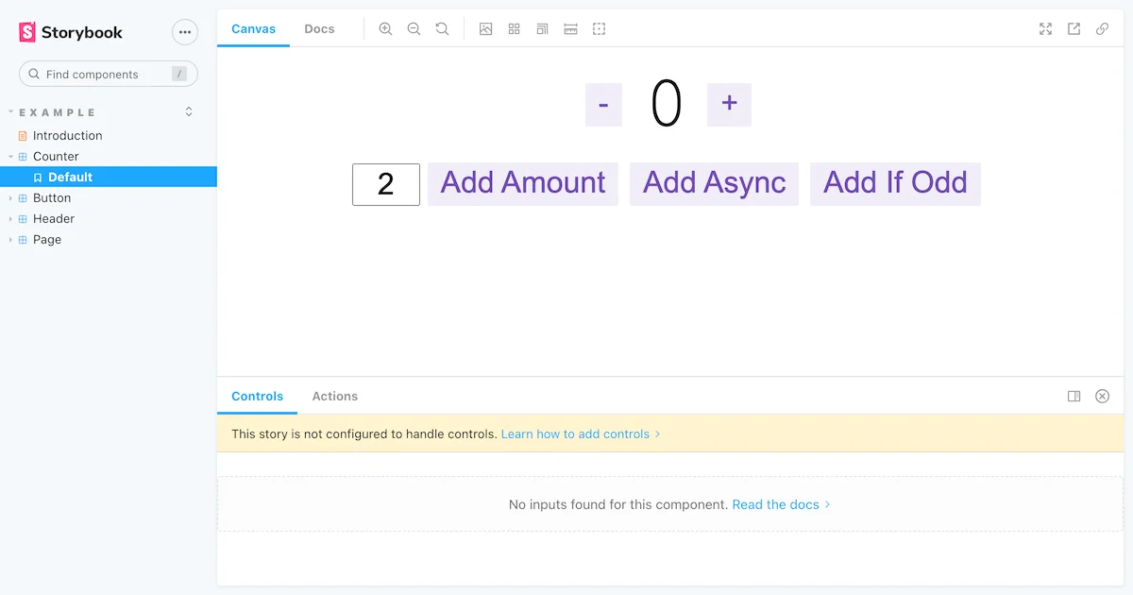Enable measure mode with the ruler icon
Image resolution: width=1133 pixels, height=595 pixels.
point(570,28)
